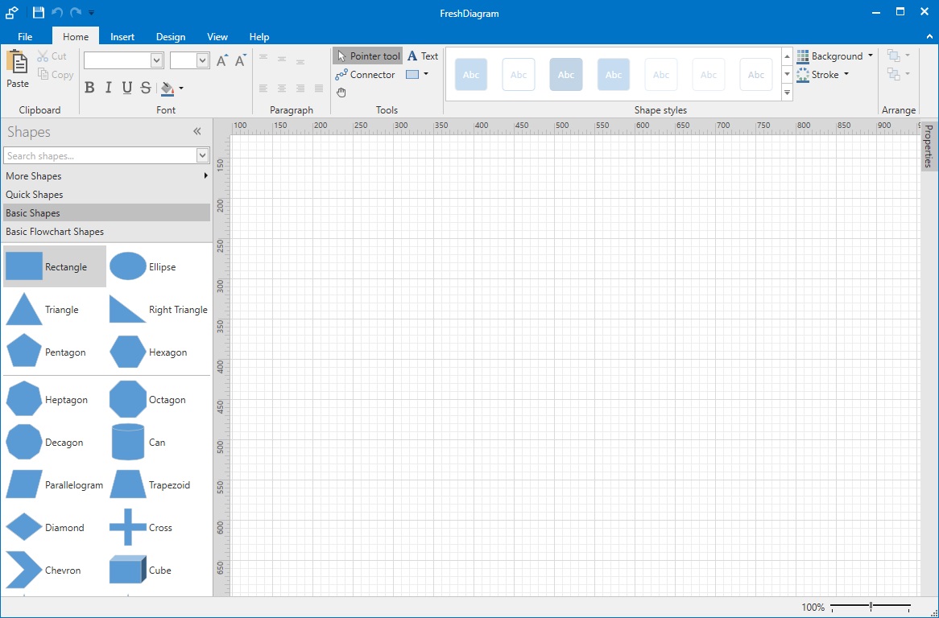This screenshot has height=618, width=939.
Task: Click the fill color highlighter icon
Action: pyautogui.click(x=168, y=88)
